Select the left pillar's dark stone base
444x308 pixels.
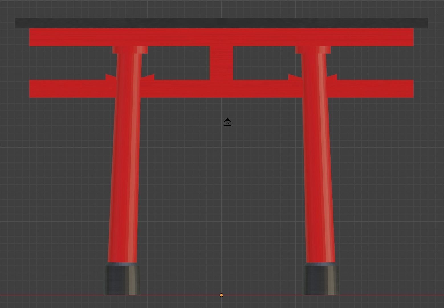point(122,279)
